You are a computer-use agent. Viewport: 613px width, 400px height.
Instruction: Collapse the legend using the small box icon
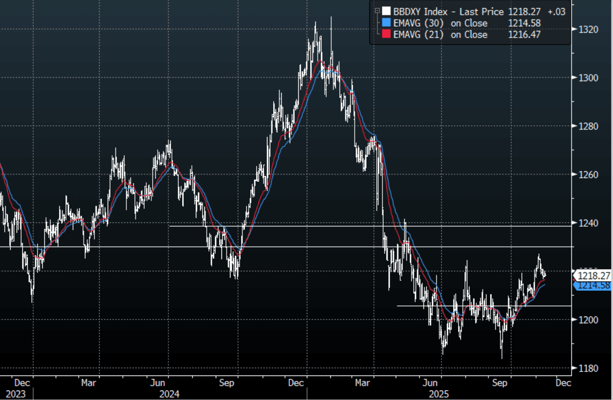377,11
